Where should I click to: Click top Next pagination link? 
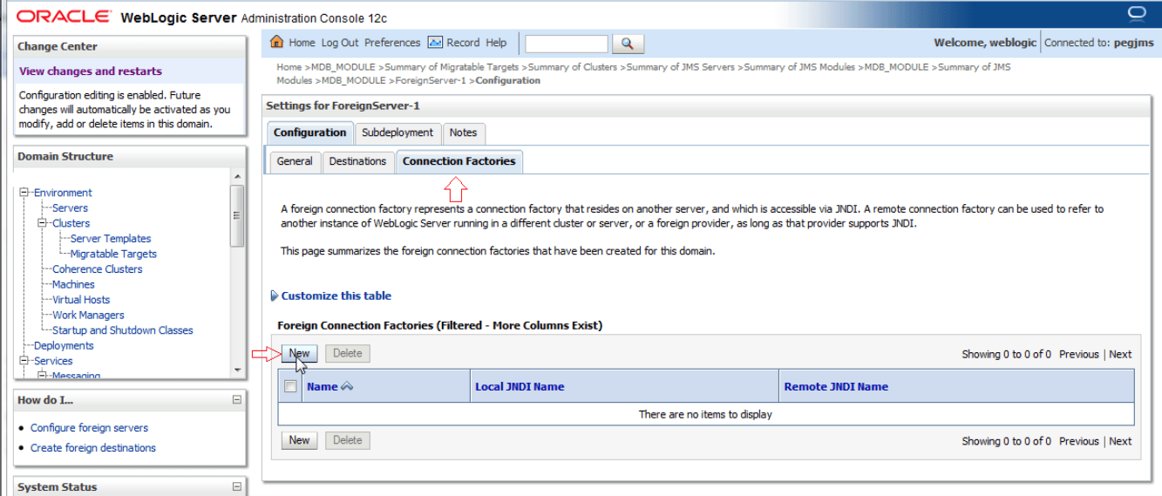click(x=1120, y=354)
